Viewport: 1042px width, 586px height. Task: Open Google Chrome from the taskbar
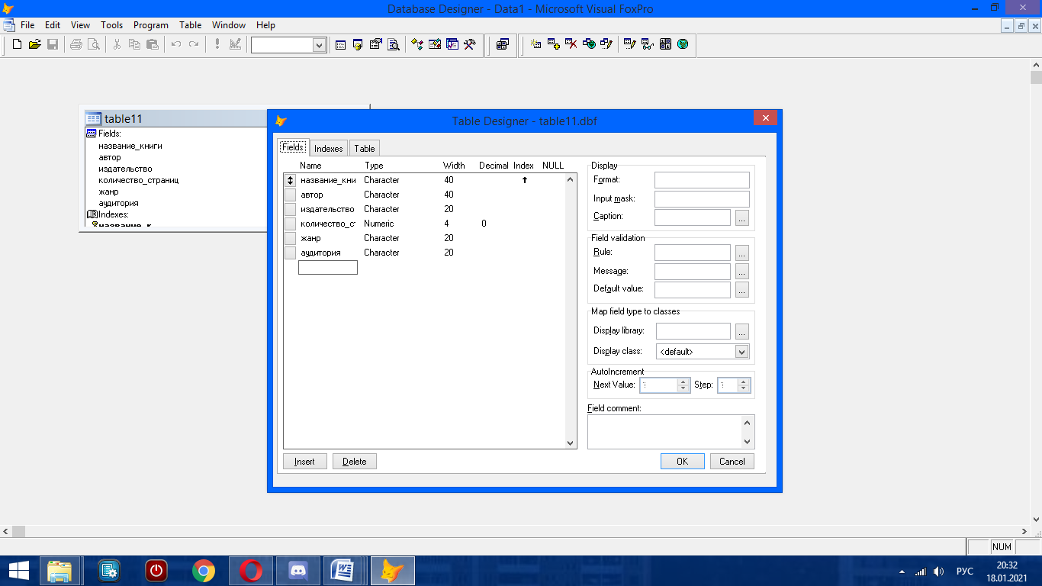(x=203, y=570)
